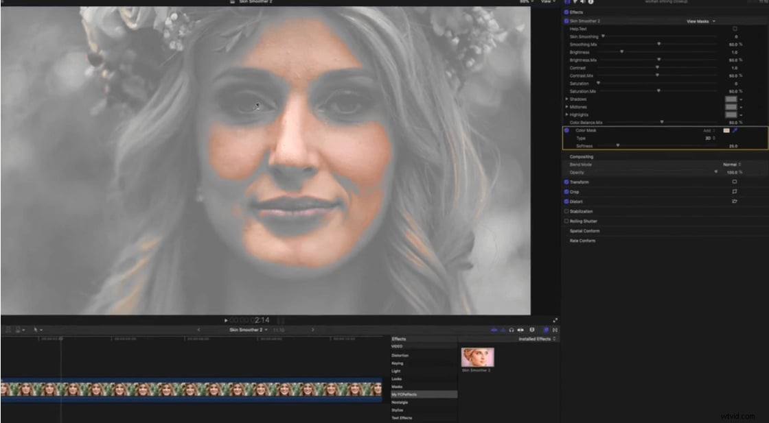Viewport: 769px width, 423px height.
Task: Open the tool selection arrow menu in timeline
Action: 38,330
